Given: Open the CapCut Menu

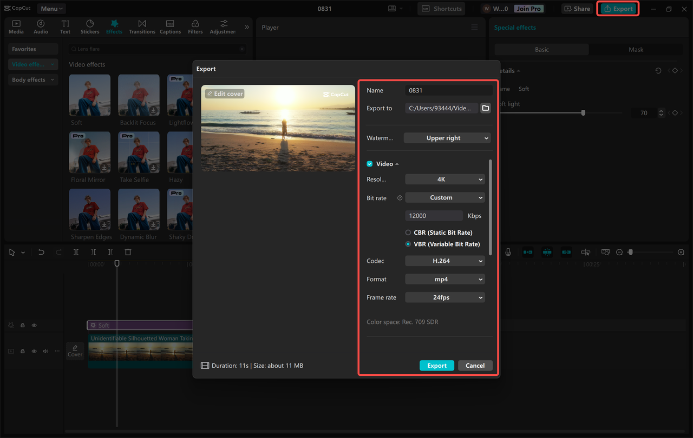Looking at the screenshot, I should [x=51, y=8].
